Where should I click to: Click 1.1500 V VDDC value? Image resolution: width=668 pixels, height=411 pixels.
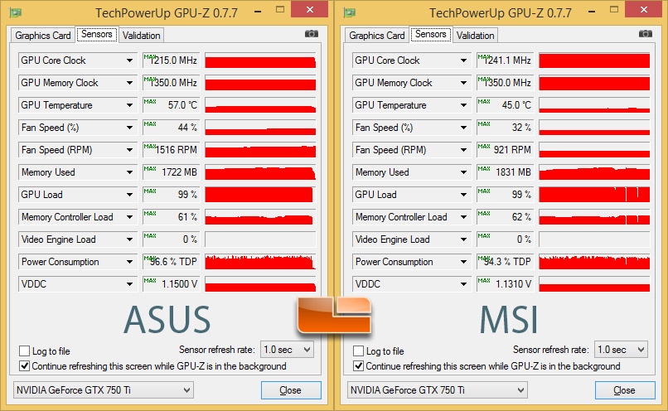[x=172, y=284]
